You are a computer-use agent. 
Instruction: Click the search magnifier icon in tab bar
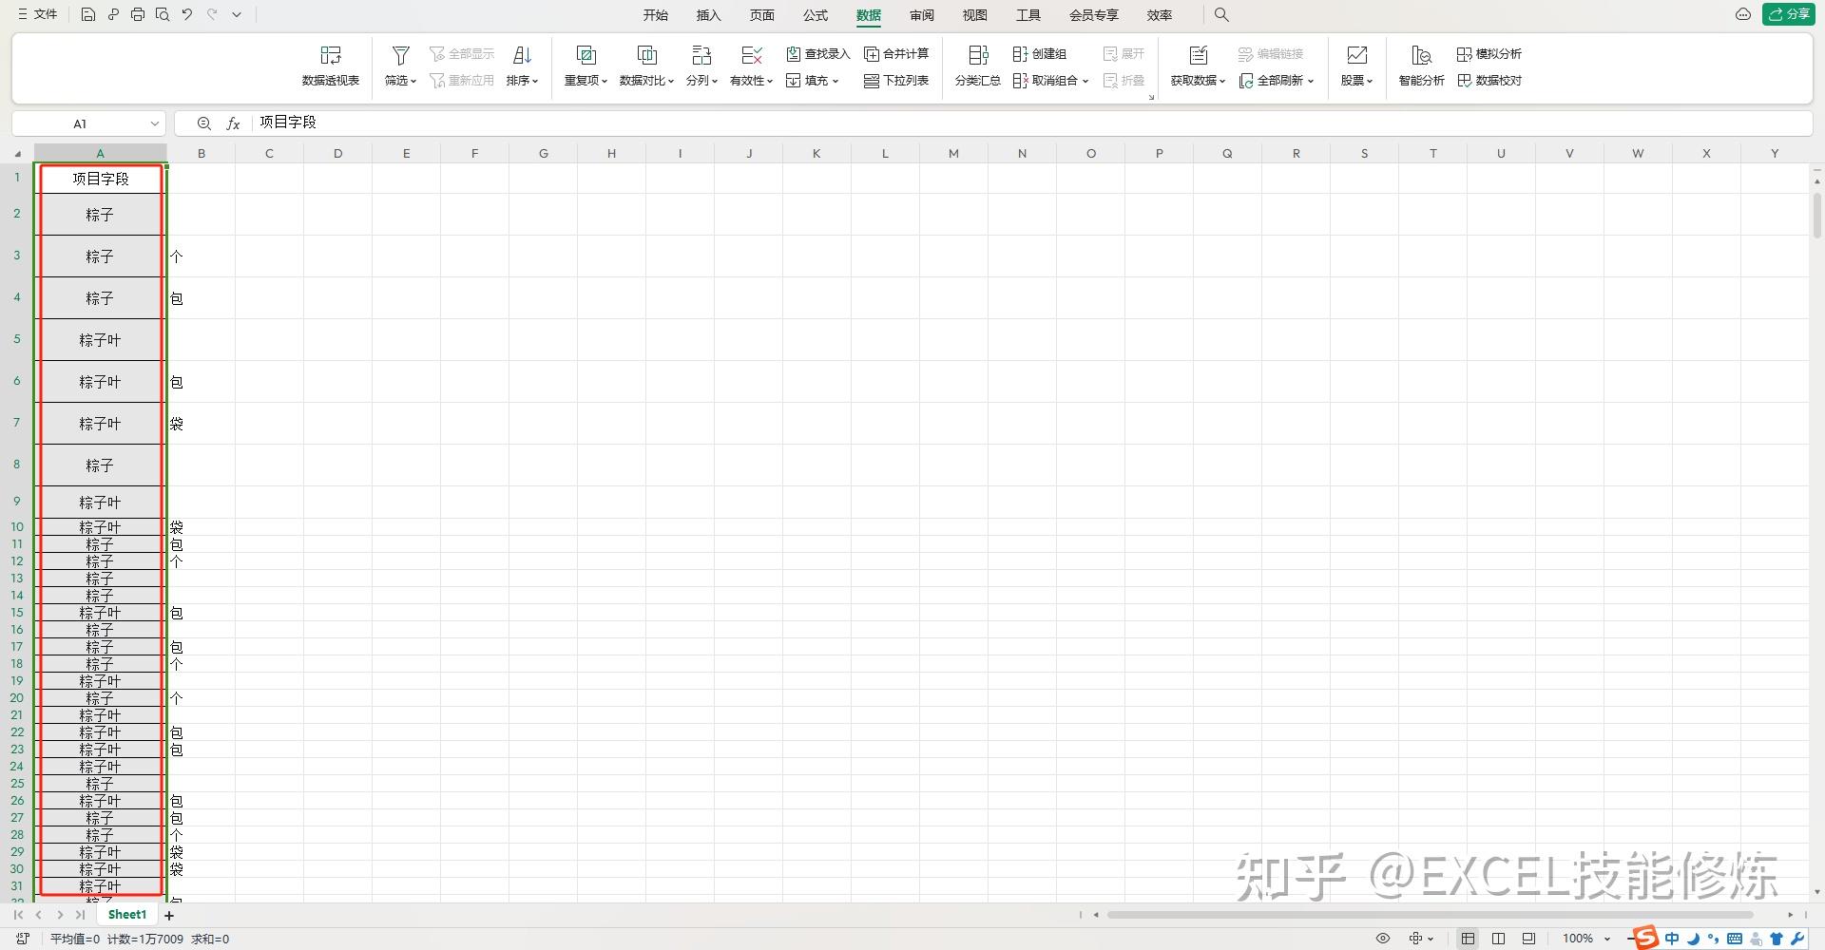(1221, 14)
